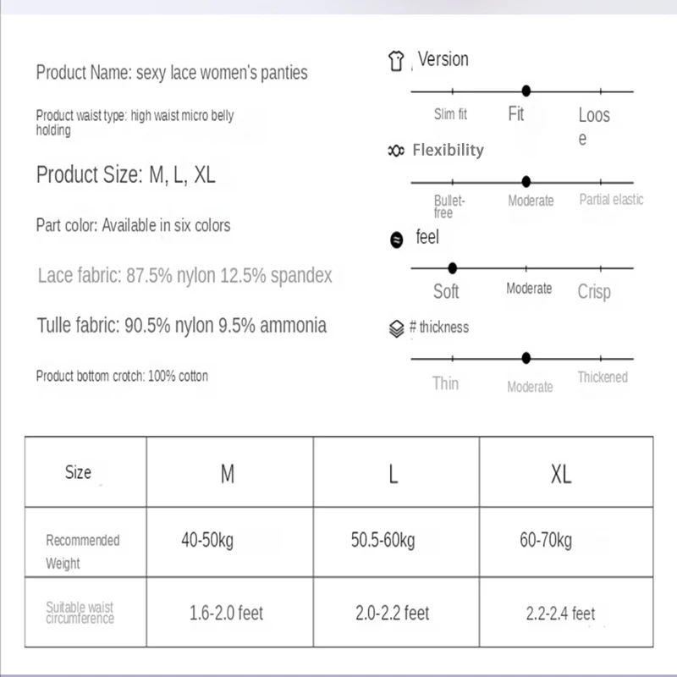This screenshot has height=677, width=677.
Task: Click the Product Name text line
Action: pos(172,73)
